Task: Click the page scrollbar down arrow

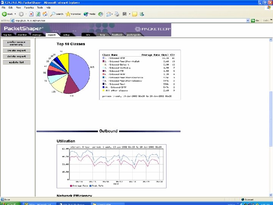Action: click(271, 195)
